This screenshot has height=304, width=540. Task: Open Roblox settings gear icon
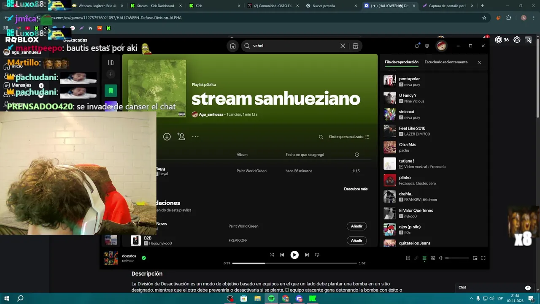517,40
